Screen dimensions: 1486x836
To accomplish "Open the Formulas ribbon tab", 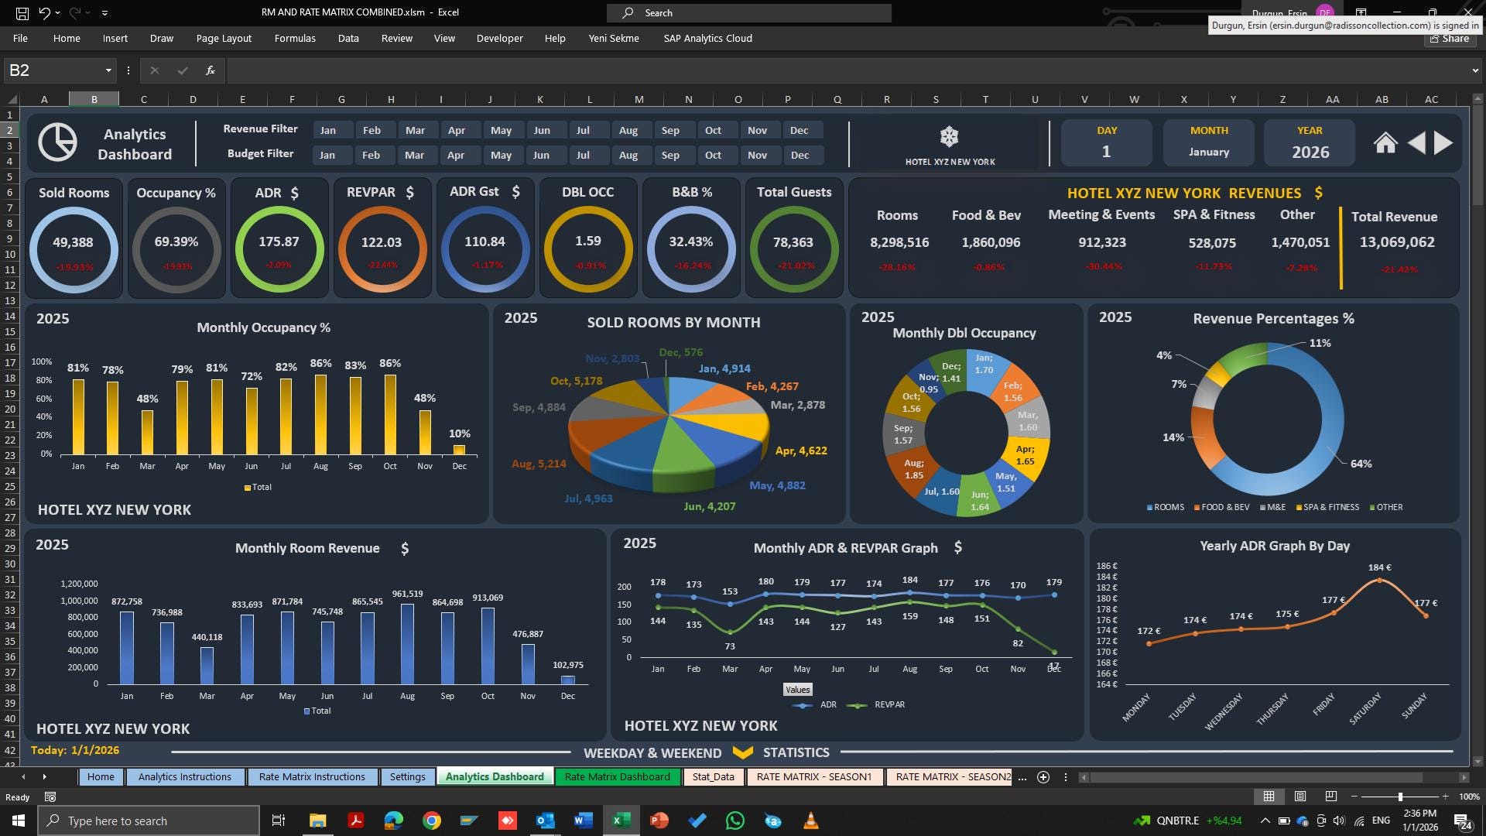I will coord(295,38).
